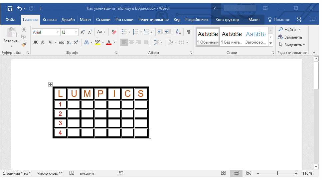The width and height of the screenshot is (322, 180).
Task: Create a multilevel list
Action: coord(147,32)
